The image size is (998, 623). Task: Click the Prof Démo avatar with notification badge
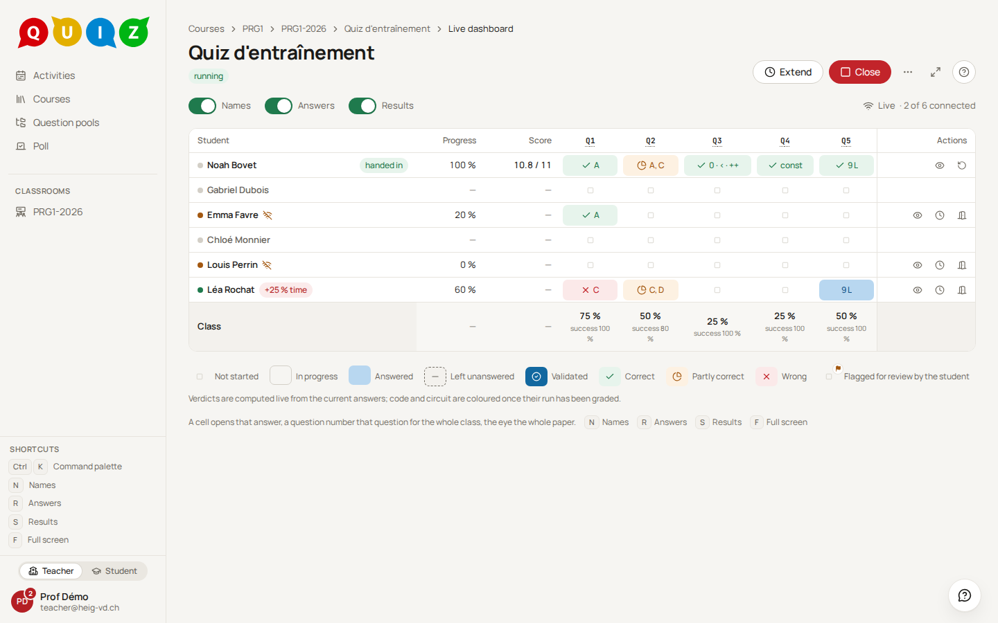point(22,601)
